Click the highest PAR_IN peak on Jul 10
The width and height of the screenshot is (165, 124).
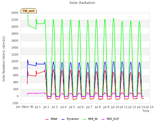[113, 18]
